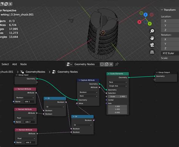Switch perspective/orthographic grid icon
The height and width of the screenshot is (147, 179).
(x=152, y=52)
